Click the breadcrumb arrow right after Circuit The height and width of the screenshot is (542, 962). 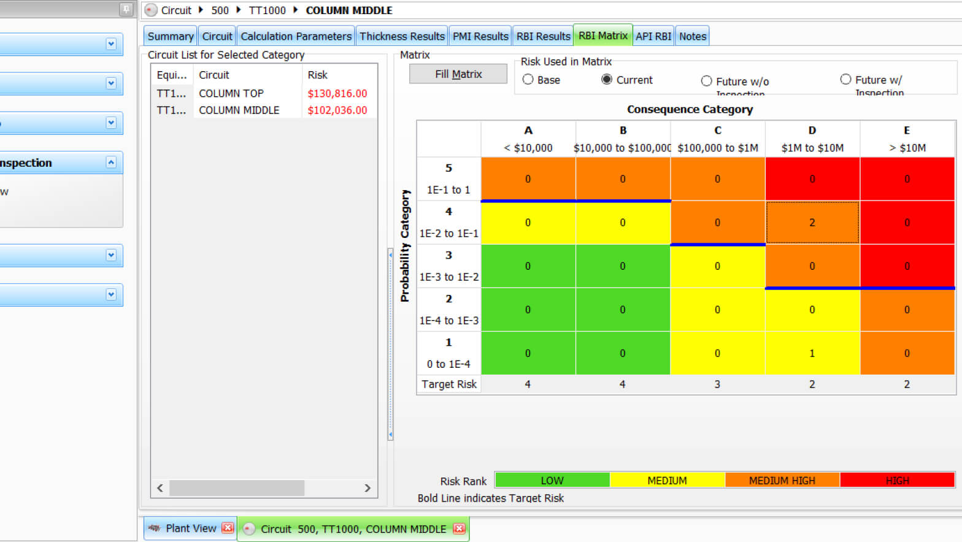(x=201, y=10)
